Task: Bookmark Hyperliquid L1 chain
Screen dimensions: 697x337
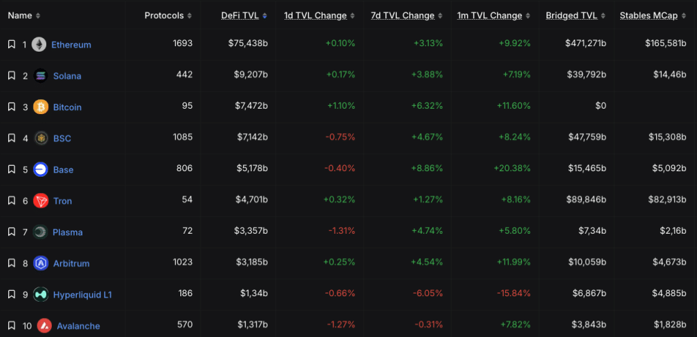Action: click(12, 294)
